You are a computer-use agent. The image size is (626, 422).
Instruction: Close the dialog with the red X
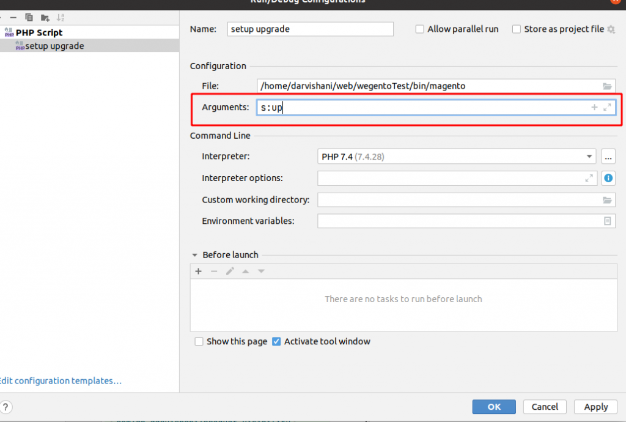tap(616, 1)
